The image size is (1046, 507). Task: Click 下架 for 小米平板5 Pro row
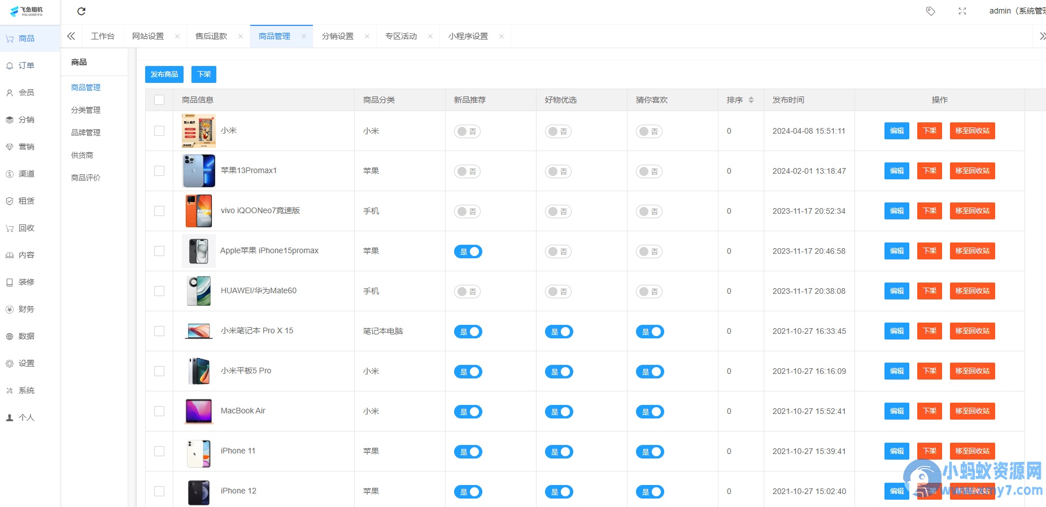tap(930, 371)
